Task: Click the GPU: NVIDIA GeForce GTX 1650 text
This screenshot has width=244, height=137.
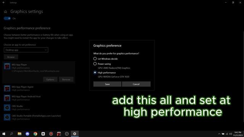Action: (x=114, y=76)
